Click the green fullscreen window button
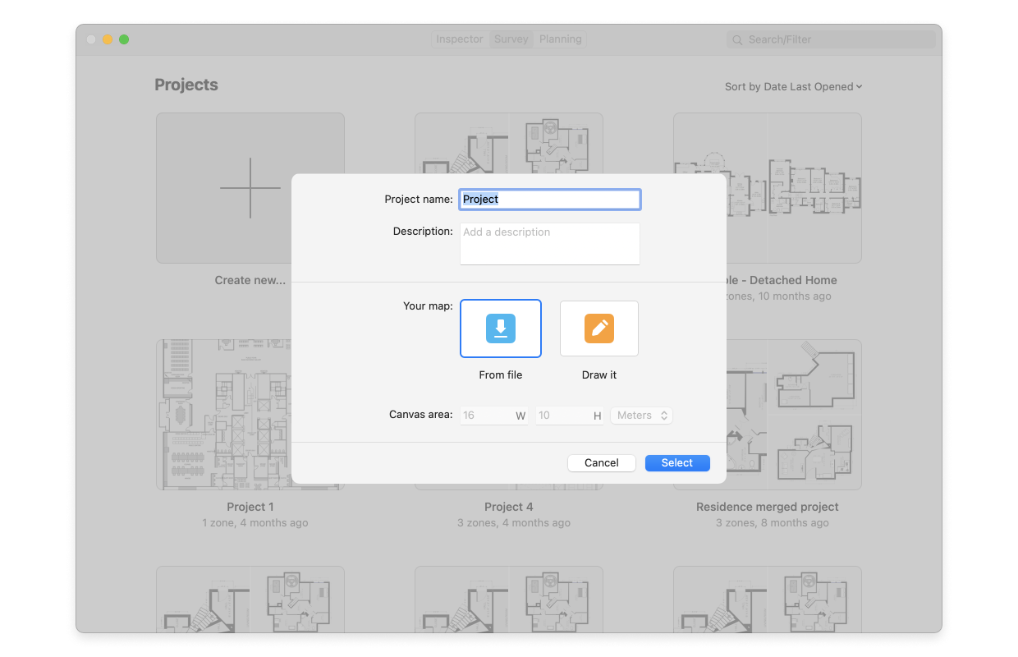 tap(124, 39)
